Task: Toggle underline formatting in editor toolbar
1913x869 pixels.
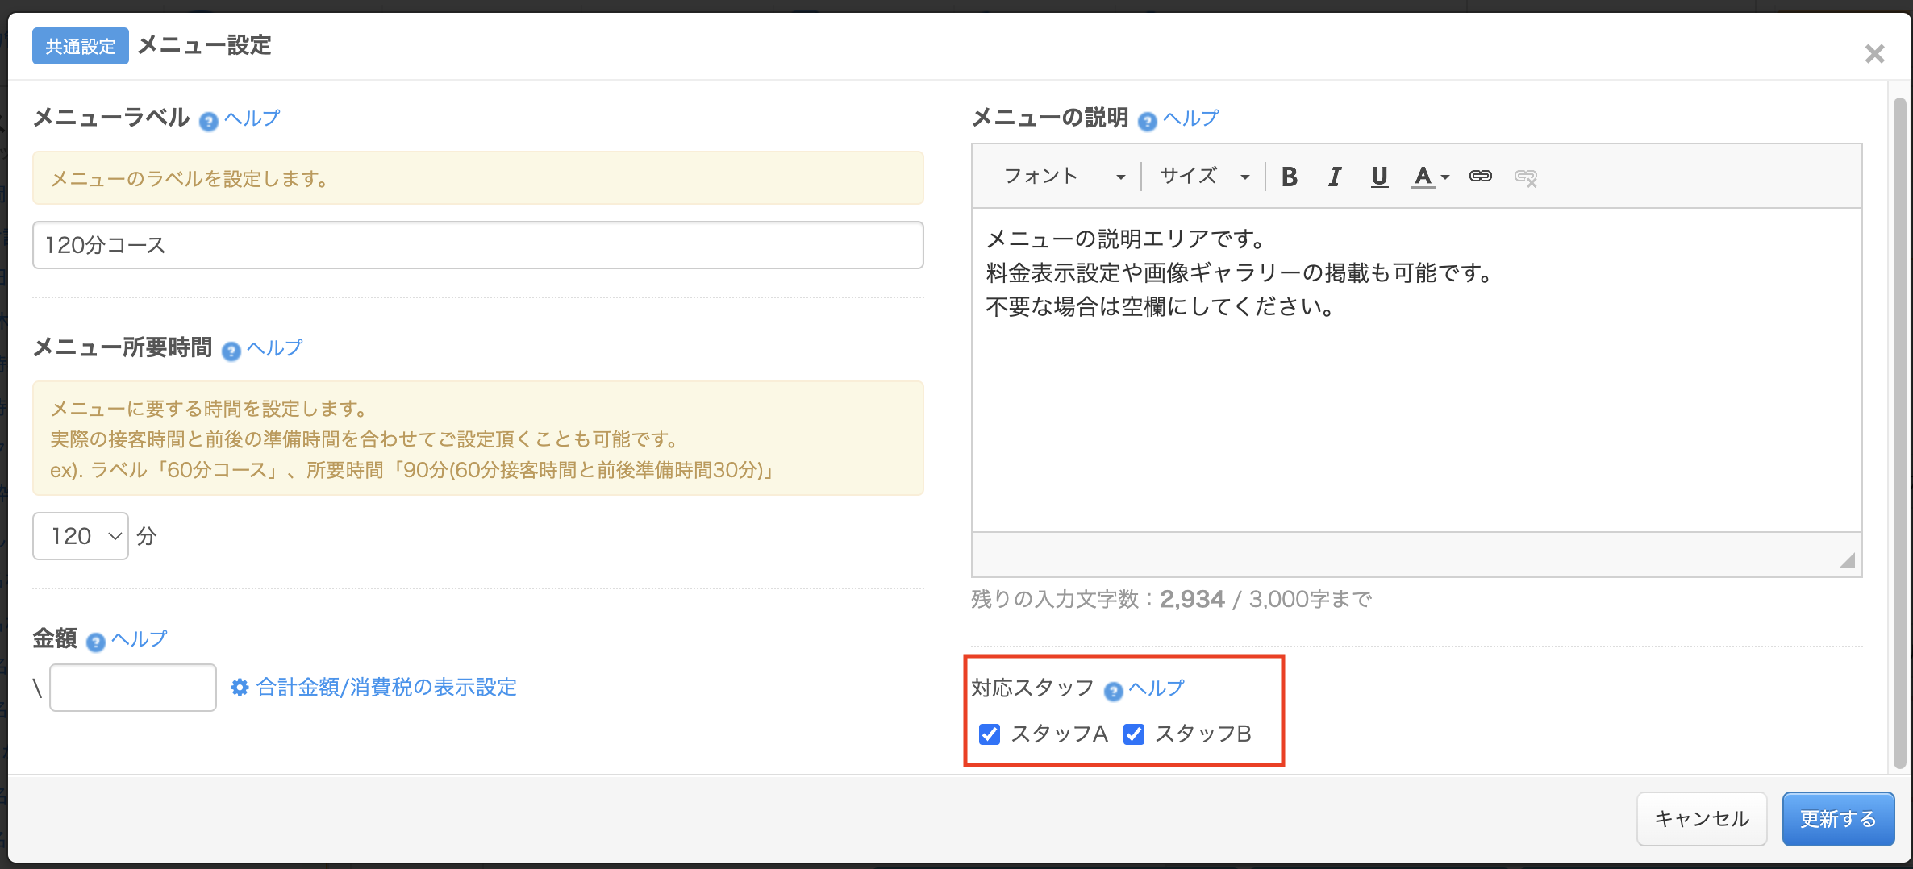Action: tap(1379, 177)
